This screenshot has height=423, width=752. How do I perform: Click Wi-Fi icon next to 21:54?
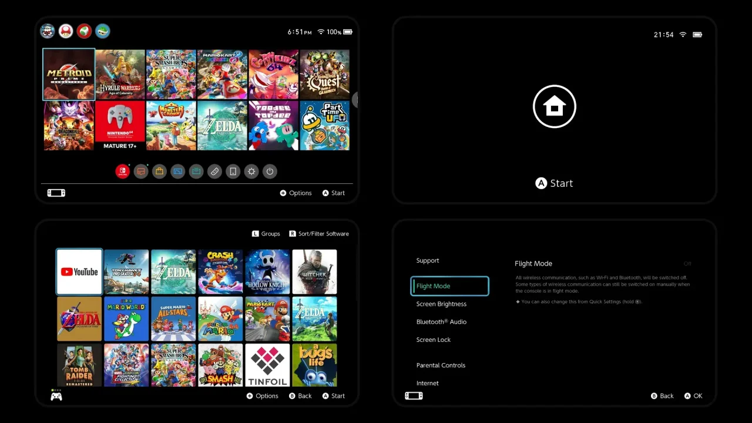click(683, 35)
